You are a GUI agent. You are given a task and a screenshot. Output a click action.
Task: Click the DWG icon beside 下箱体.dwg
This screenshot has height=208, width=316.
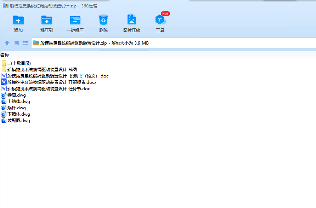coord(4,114)
